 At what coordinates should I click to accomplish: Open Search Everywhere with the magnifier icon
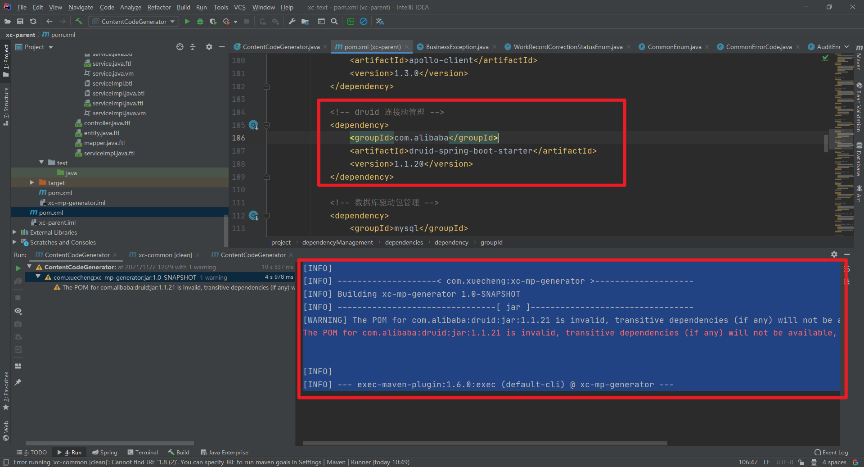tap(334, 21)
